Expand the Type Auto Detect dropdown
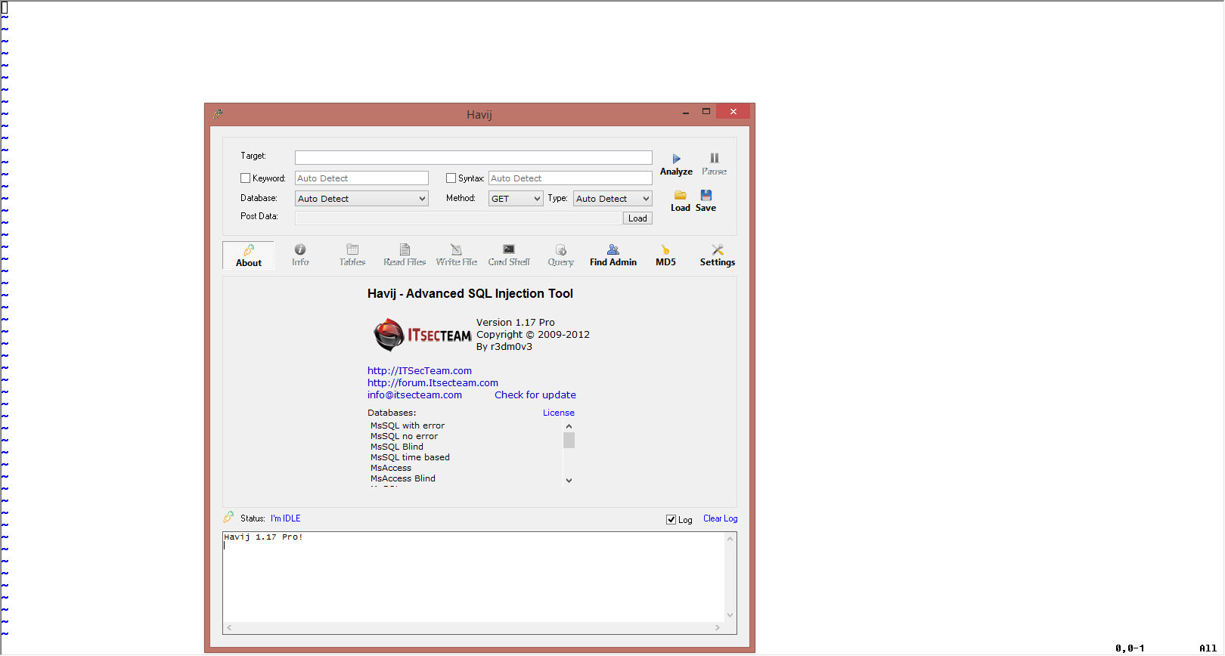Screen dimensions: 1225x656 point(612,199)
